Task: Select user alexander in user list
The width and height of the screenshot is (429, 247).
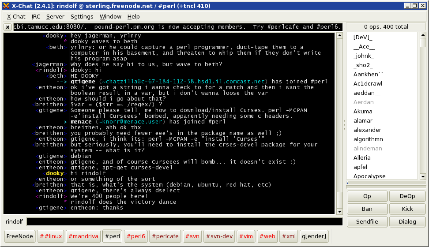Action: [367, 130]
